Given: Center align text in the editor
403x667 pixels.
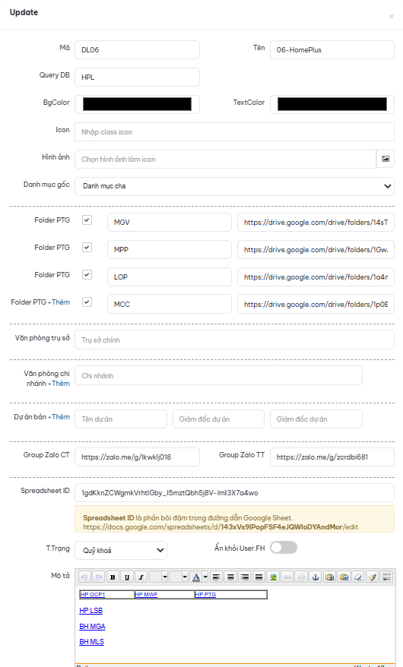Looking at the screenshot, I should click(x=230, y=577).
